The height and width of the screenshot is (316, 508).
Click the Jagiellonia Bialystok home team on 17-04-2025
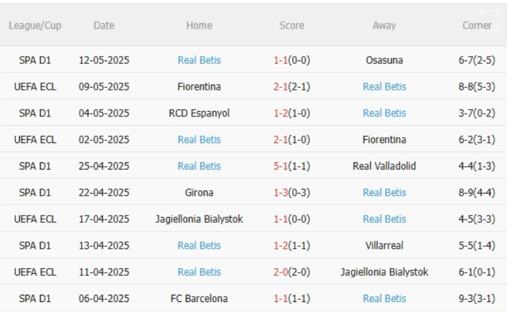click(199, 219)
